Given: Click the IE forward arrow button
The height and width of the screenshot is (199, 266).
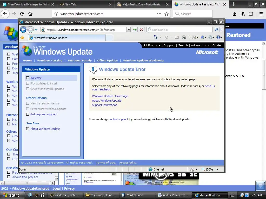Looking at the screenshot, I should click(30, 30).
